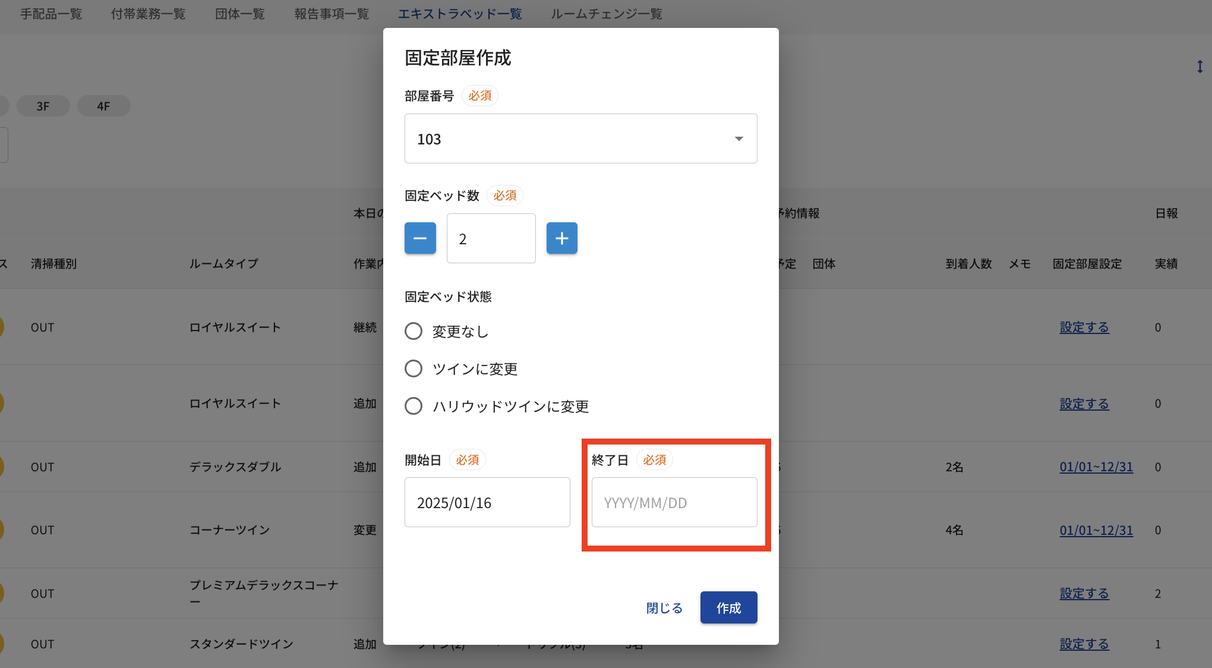Select the 4F floor filter chip

coord(103,106)
